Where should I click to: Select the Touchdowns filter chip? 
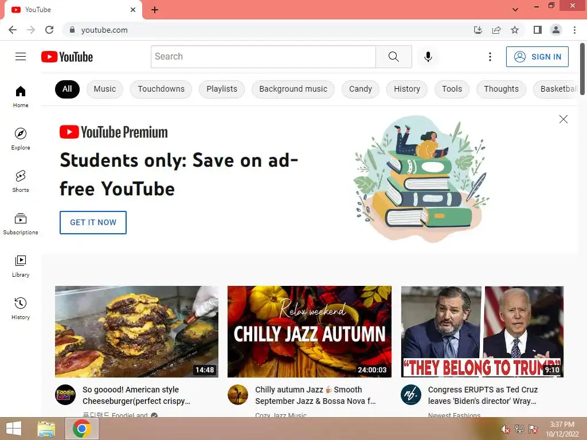point(161,89)
